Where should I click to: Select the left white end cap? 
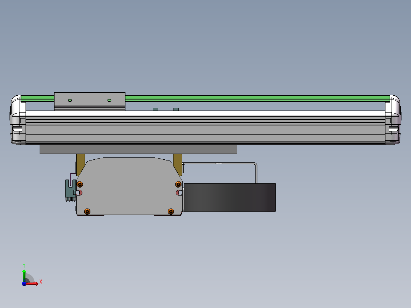[x=18, y=120]
